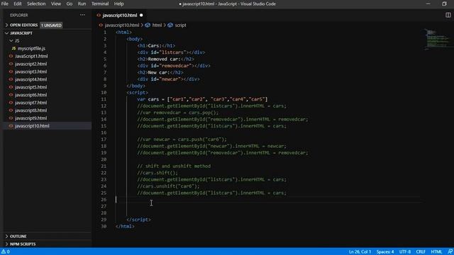Open the Selection menu

[36, 4]
